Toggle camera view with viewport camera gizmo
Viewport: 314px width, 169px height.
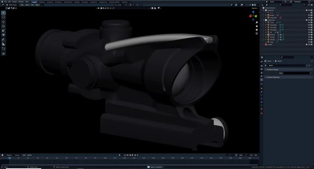point(257,30)
